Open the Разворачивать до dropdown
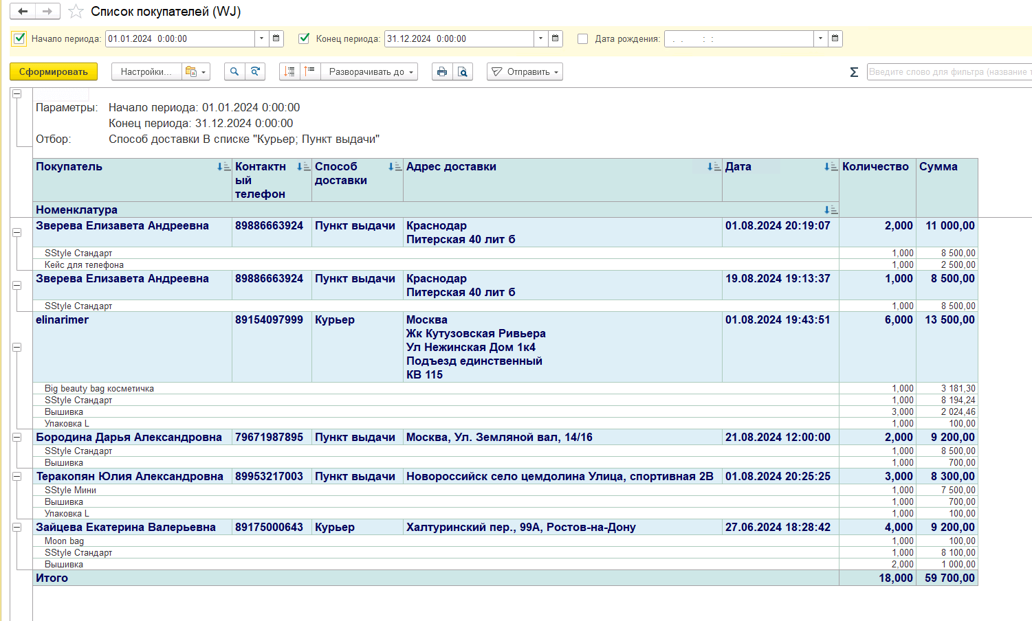Image resolution: width=1032 pixels, height=621 pixels. [372, 71]
